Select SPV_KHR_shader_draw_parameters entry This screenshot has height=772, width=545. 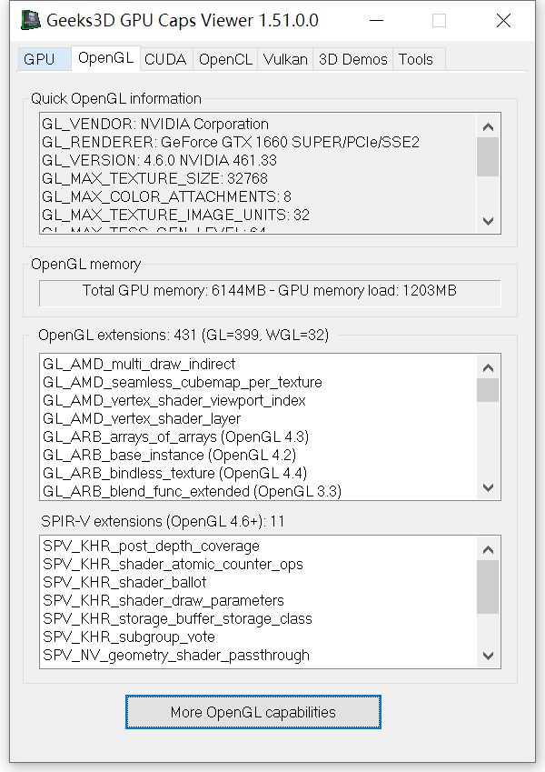tap(163, 601)
